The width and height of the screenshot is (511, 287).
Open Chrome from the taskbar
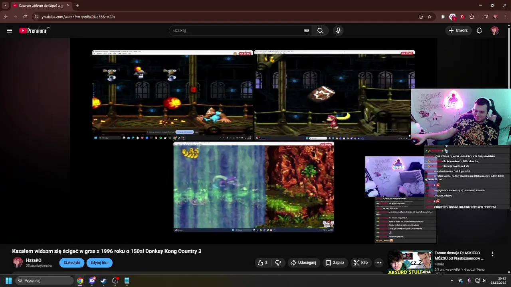coord(80,281)
